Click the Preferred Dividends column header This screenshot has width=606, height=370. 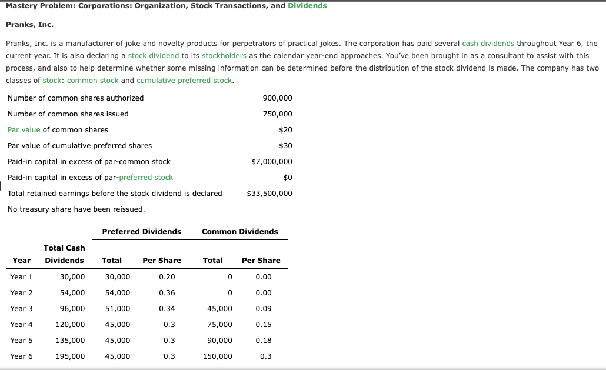tap(141, 231)
